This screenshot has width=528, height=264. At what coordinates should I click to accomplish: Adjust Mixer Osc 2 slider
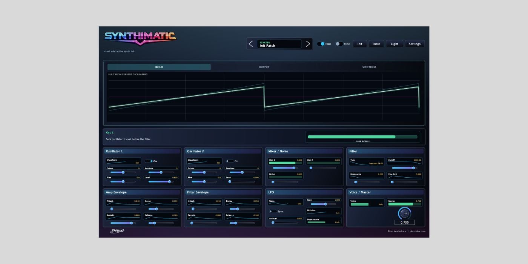tap(323, 168)
